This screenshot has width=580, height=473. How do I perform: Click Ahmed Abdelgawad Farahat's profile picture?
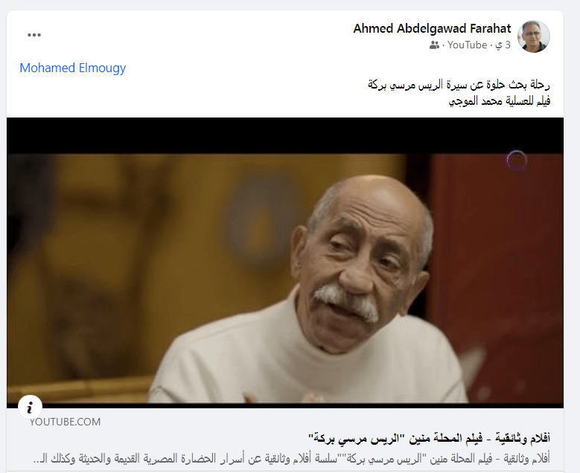click(533, 36)
